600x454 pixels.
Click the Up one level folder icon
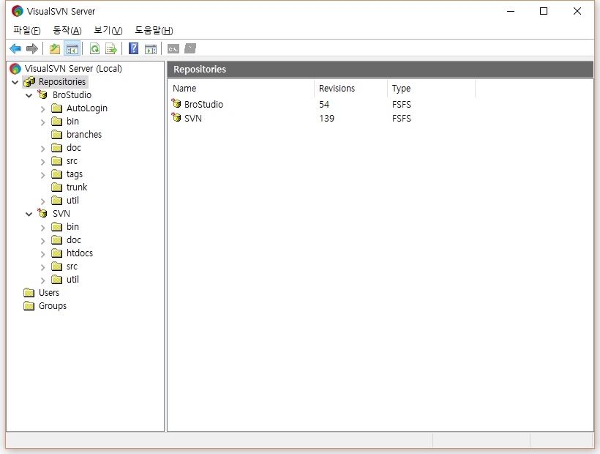[55, 48]
